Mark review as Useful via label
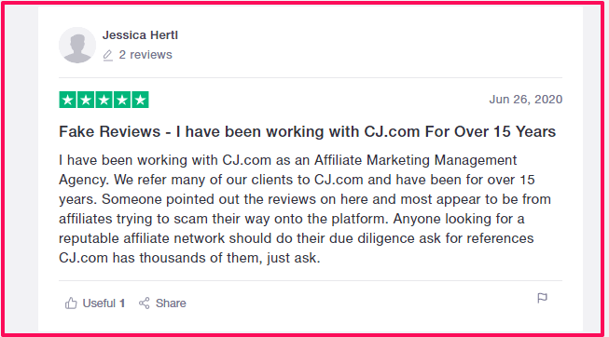 pos(99,303)
